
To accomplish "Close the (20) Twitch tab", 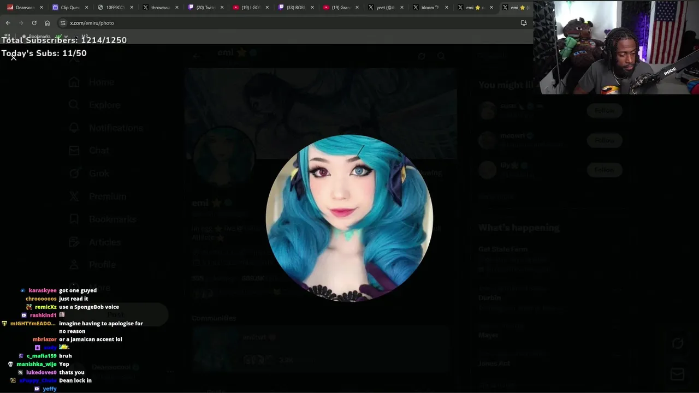I will [222, 8].
